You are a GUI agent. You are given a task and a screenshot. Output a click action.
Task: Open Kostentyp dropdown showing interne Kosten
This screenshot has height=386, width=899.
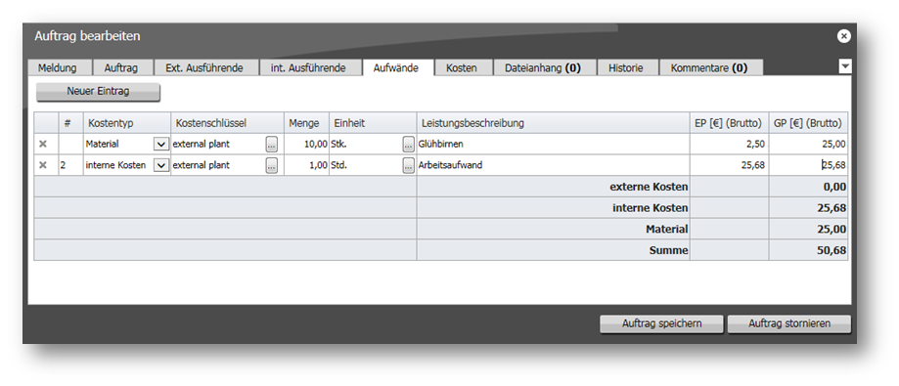pyautogui.click(x=161, y=165)
